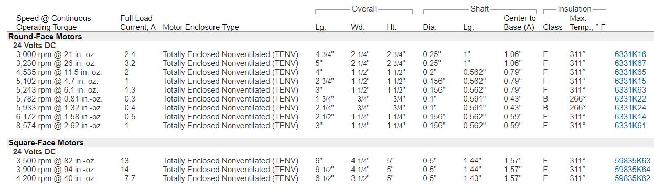Open part number 59835K64 link
Viewport: 654px width, 191px height.
[x=632, y=170]
